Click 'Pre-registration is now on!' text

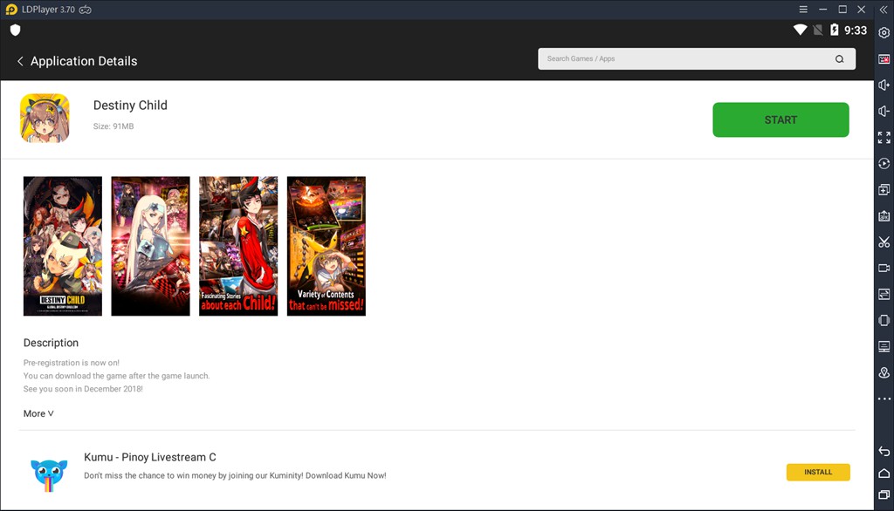72,362
